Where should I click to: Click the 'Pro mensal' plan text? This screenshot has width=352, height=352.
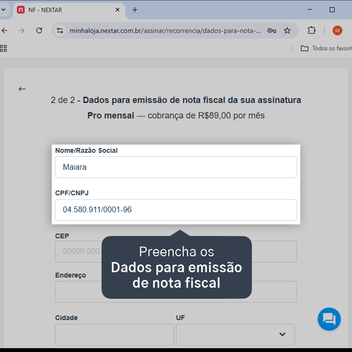coord(111,116)
